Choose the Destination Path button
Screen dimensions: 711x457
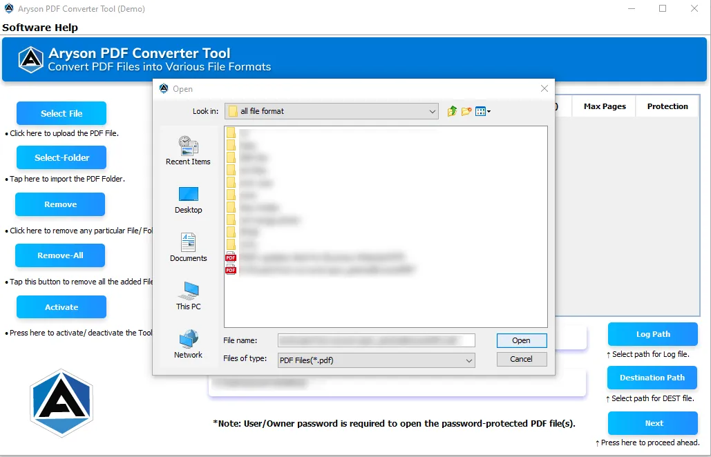pyautogui.click(x=652, y=378)
